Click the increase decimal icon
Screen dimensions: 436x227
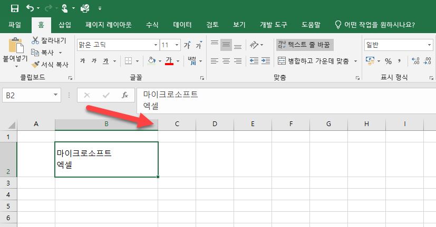click(415, 61)
